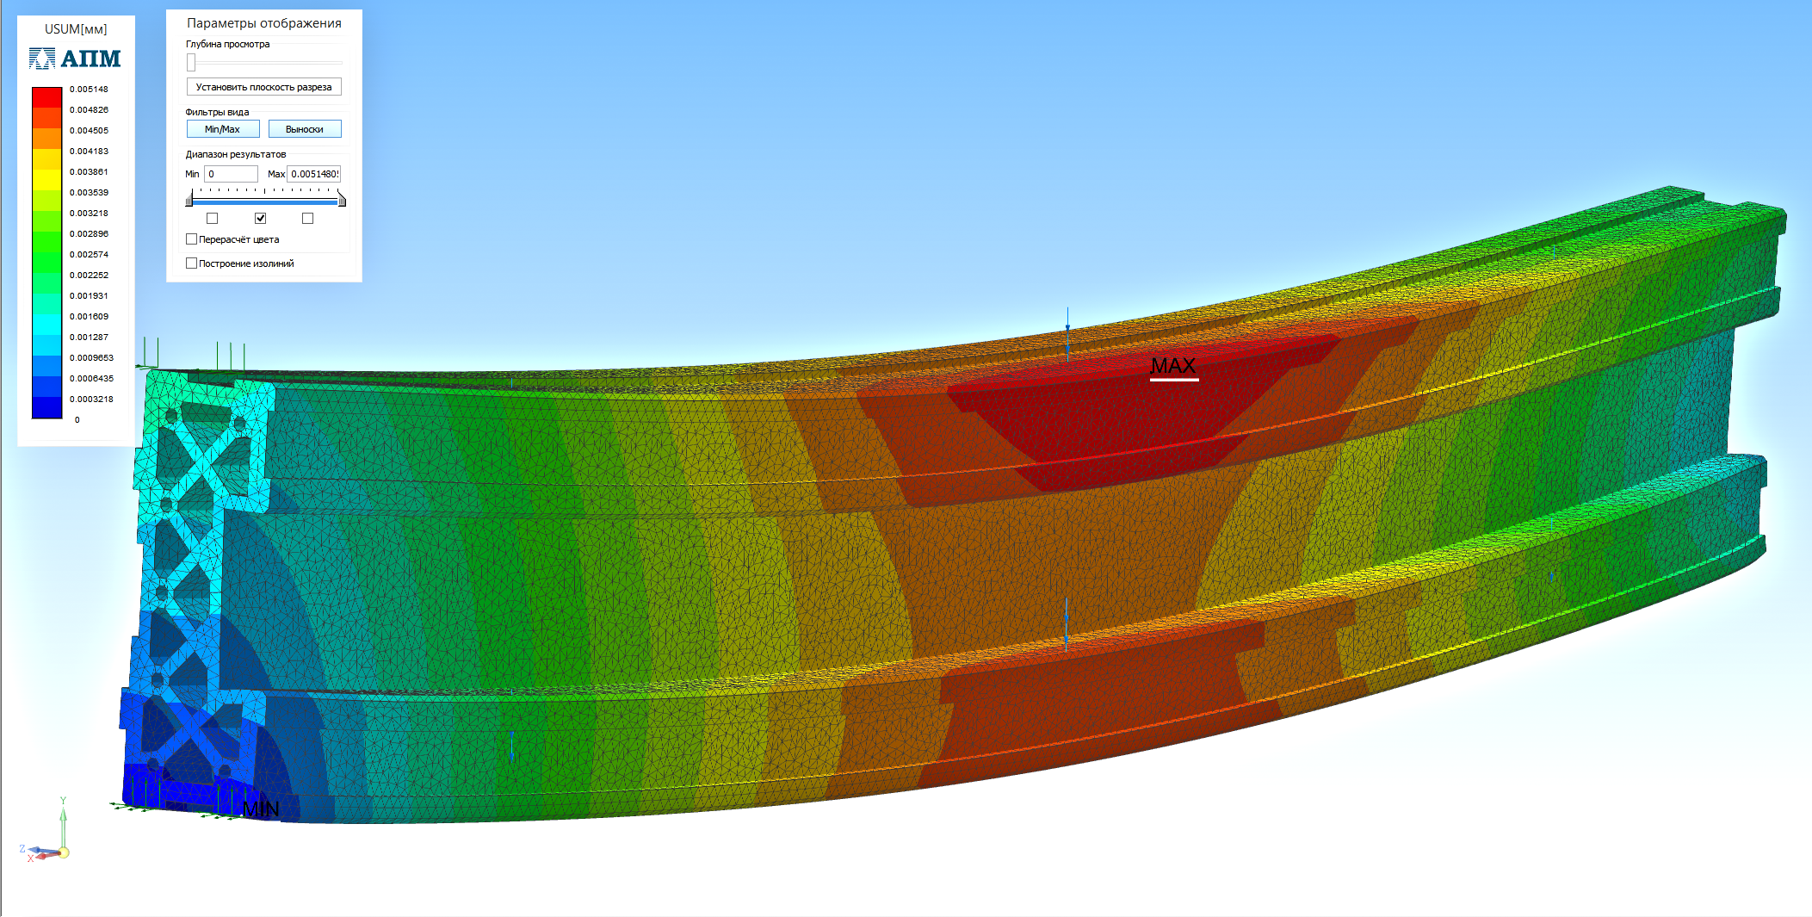This screenshot has height=917, width=1812.
Task: Click the Параметры отображения panel title
Action: pos(264,23)
